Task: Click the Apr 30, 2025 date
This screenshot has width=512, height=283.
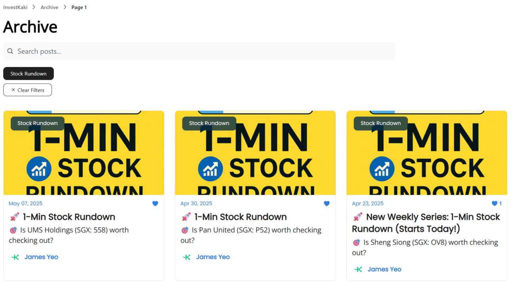Action: [x=196, y=203]
